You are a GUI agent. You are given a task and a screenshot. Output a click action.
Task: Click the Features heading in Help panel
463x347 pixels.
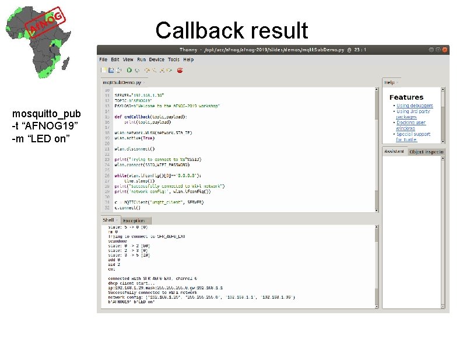[x=406, y=97]
